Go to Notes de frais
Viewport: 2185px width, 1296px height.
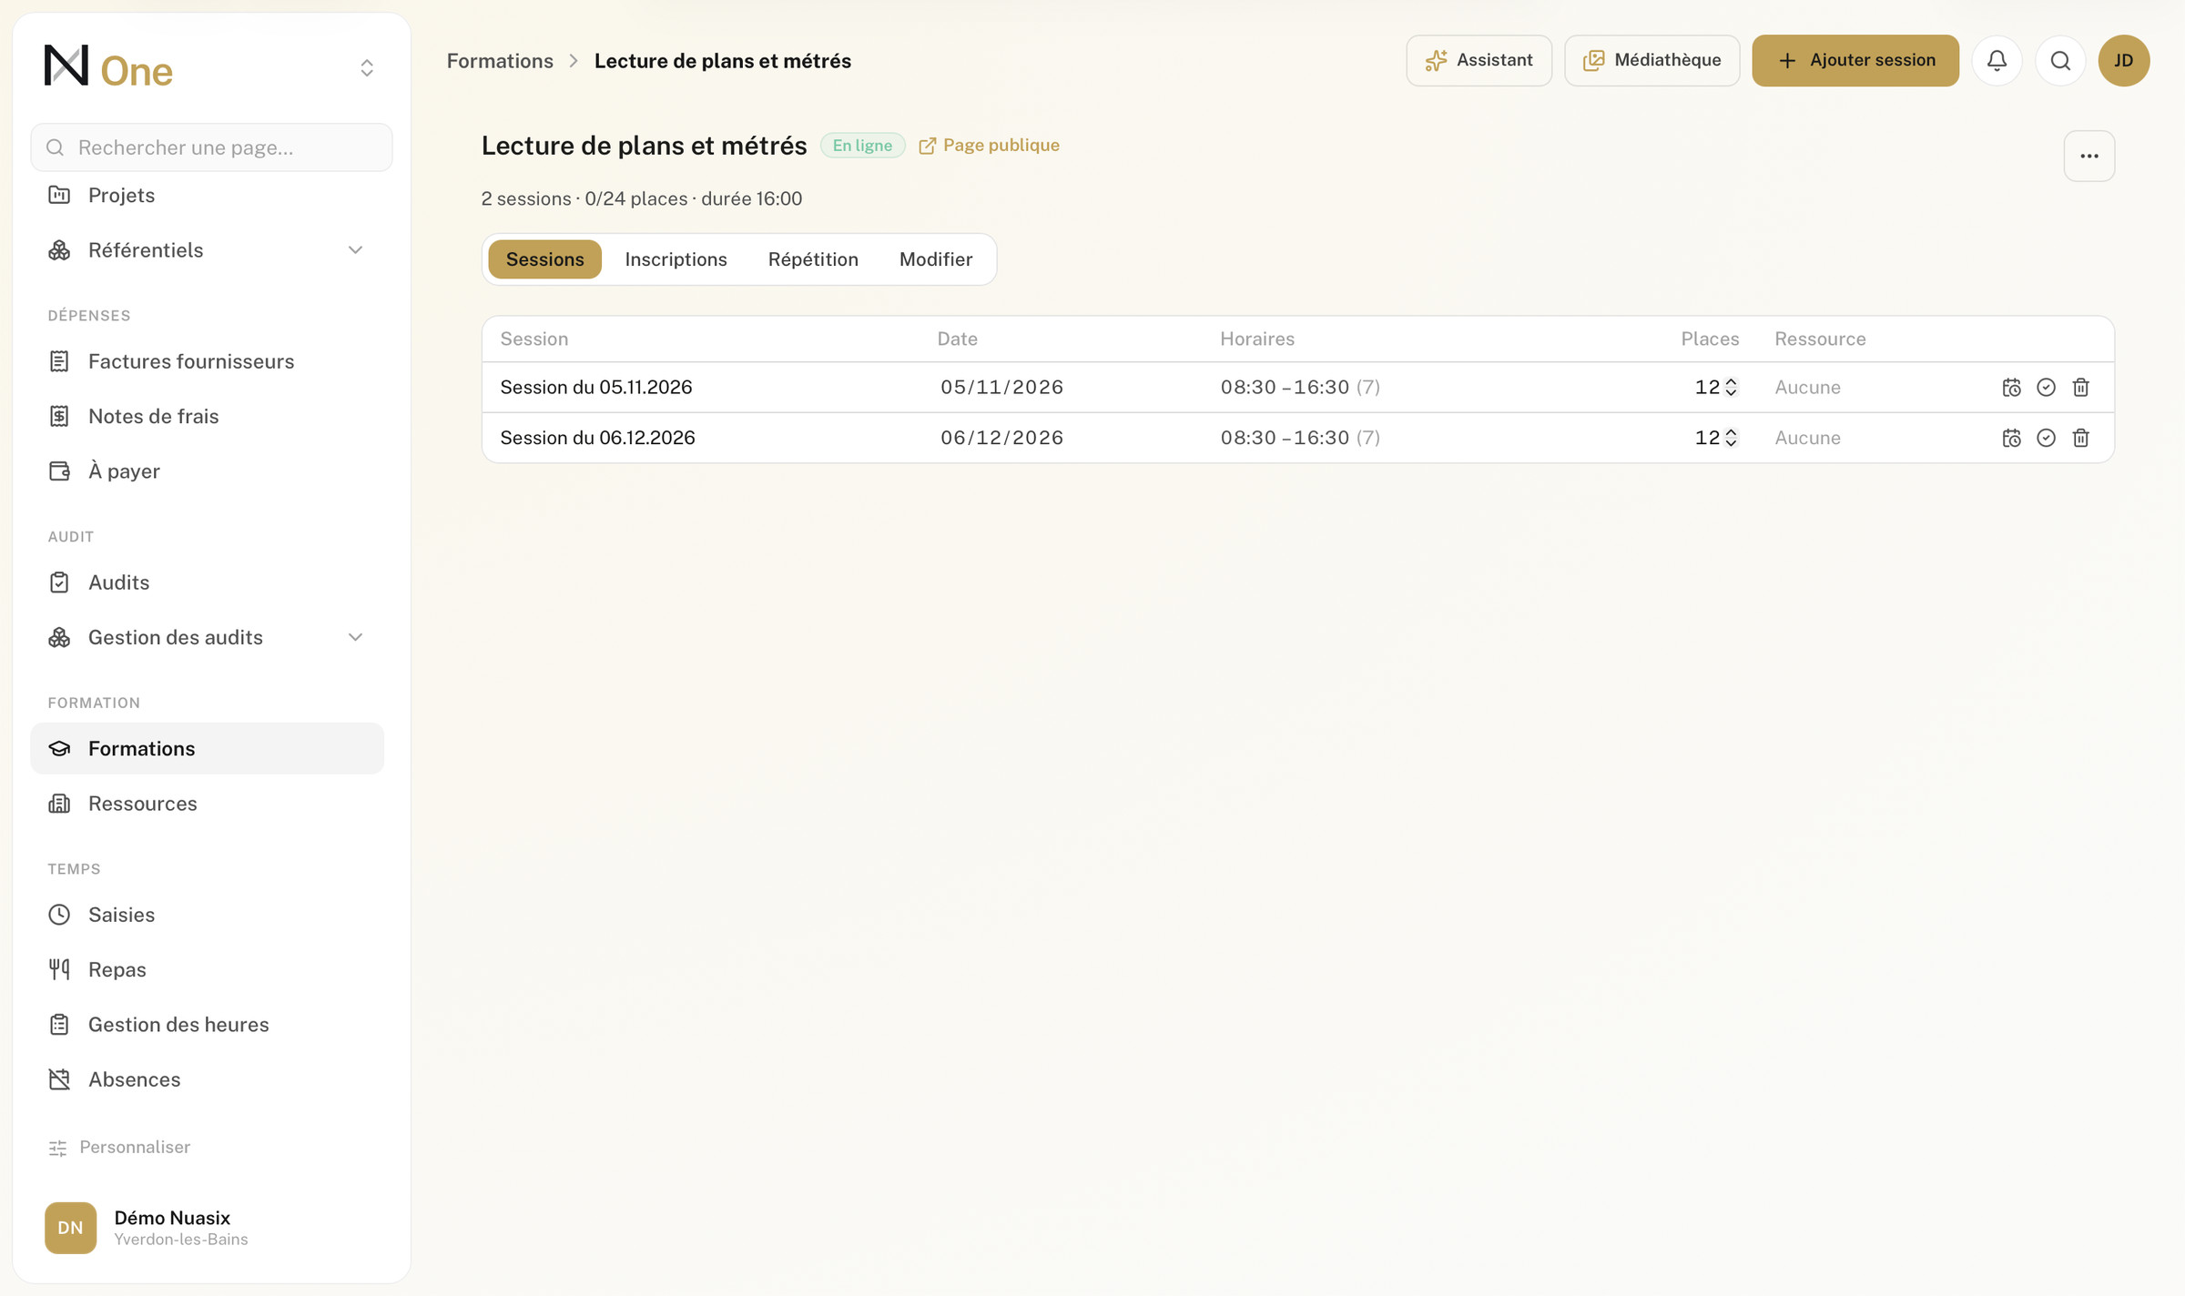point(208,416)
